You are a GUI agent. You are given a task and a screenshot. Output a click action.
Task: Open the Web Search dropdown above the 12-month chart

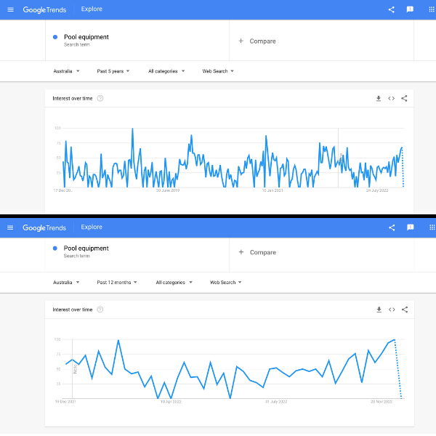[x=225, y=282]
